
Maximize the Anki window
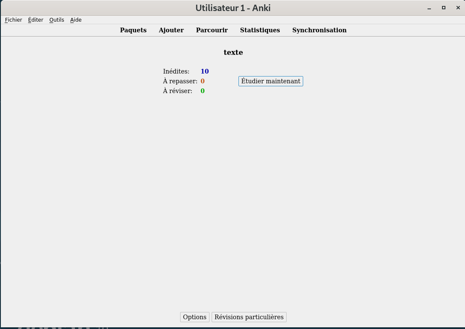coord(444,8)
